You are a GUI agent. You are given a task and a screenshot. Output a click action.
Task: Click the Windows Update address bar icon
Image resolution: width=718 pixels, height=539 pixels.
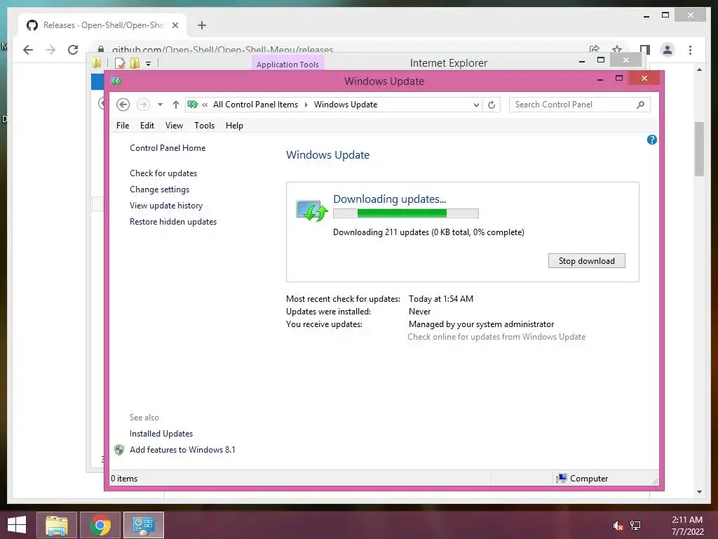click(x=193, y=105)
